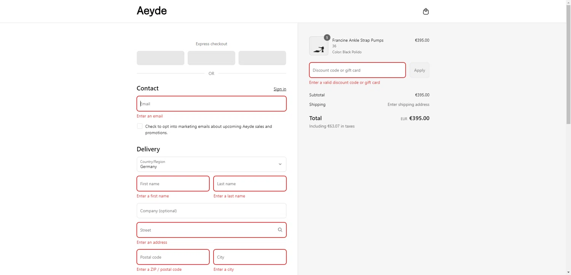Focus the Email input field
Screen dimensions: 571x275
[211, 103]
